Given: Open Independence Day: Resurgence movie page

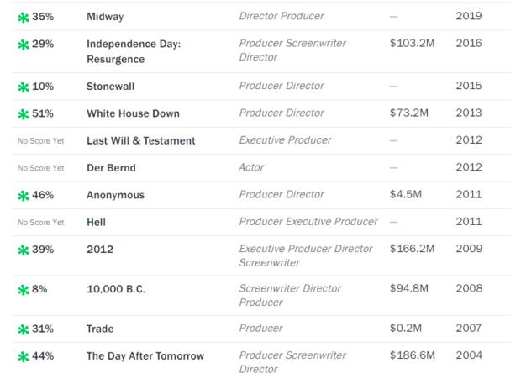Looking at the screenshot, I should [x=134, y=51].
